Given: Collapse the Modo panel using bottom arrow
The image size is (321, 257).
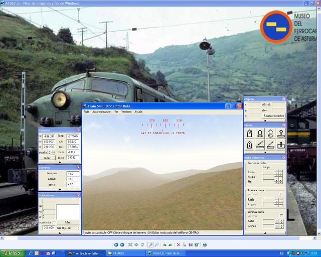Looking at the screenshot, I should (265, 153).
